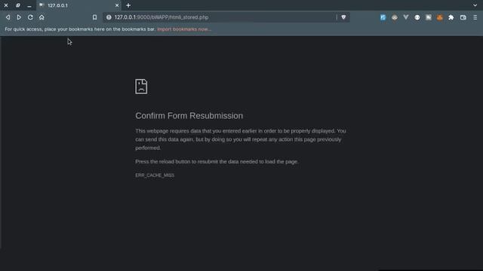Click the round gray extension icon after the blue one

coord(394,17)
